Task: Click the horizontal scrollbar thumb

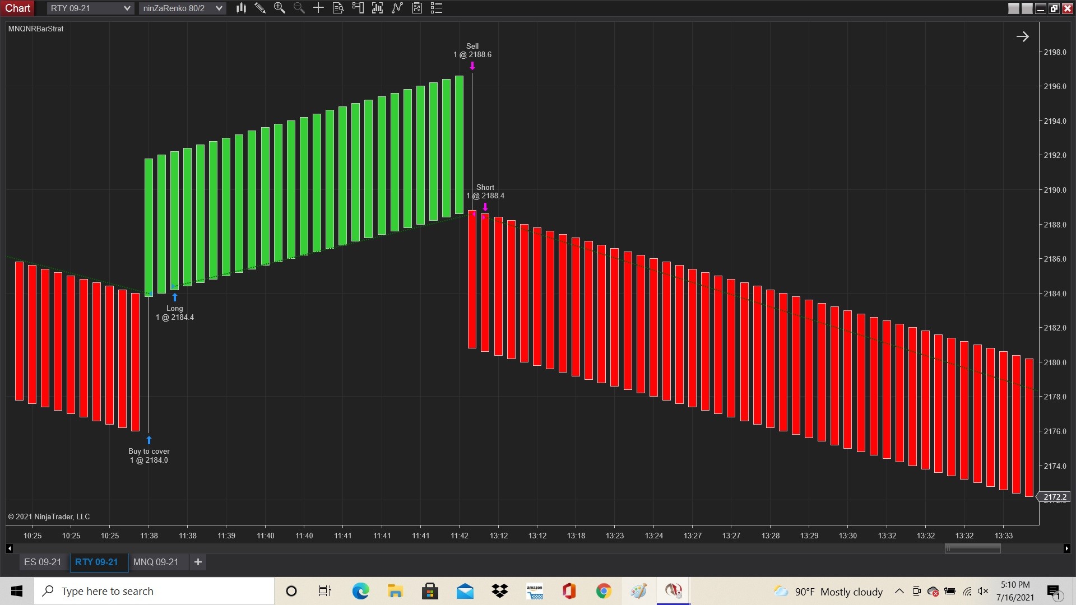Action: point(972,548)
